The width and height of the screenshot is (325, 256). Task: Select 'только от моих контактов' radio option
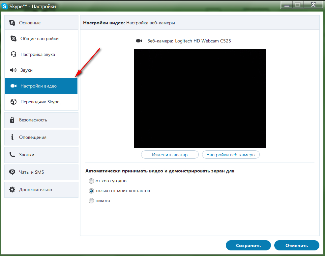(91, 191)
